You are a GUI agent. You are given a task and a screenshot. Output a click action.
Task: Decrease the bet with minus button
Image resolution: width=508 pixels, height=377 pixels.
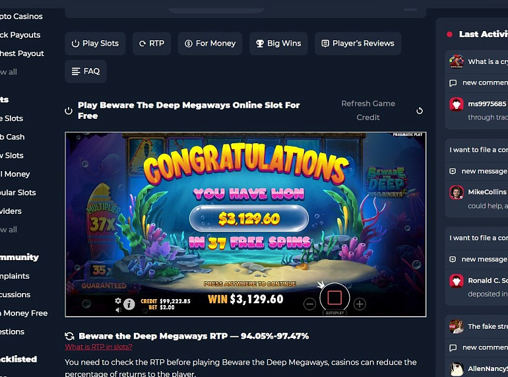click(309, 304)
